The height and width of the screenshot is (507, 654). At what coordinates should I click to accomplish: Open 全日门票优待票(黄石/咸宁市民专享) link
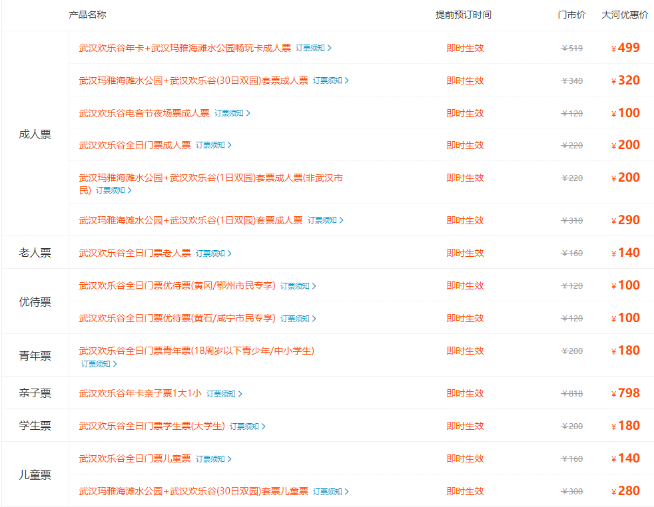point(177,318)
